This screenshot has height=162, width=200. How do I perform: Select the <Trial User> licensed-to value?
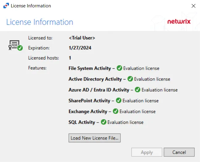point(82,38)
